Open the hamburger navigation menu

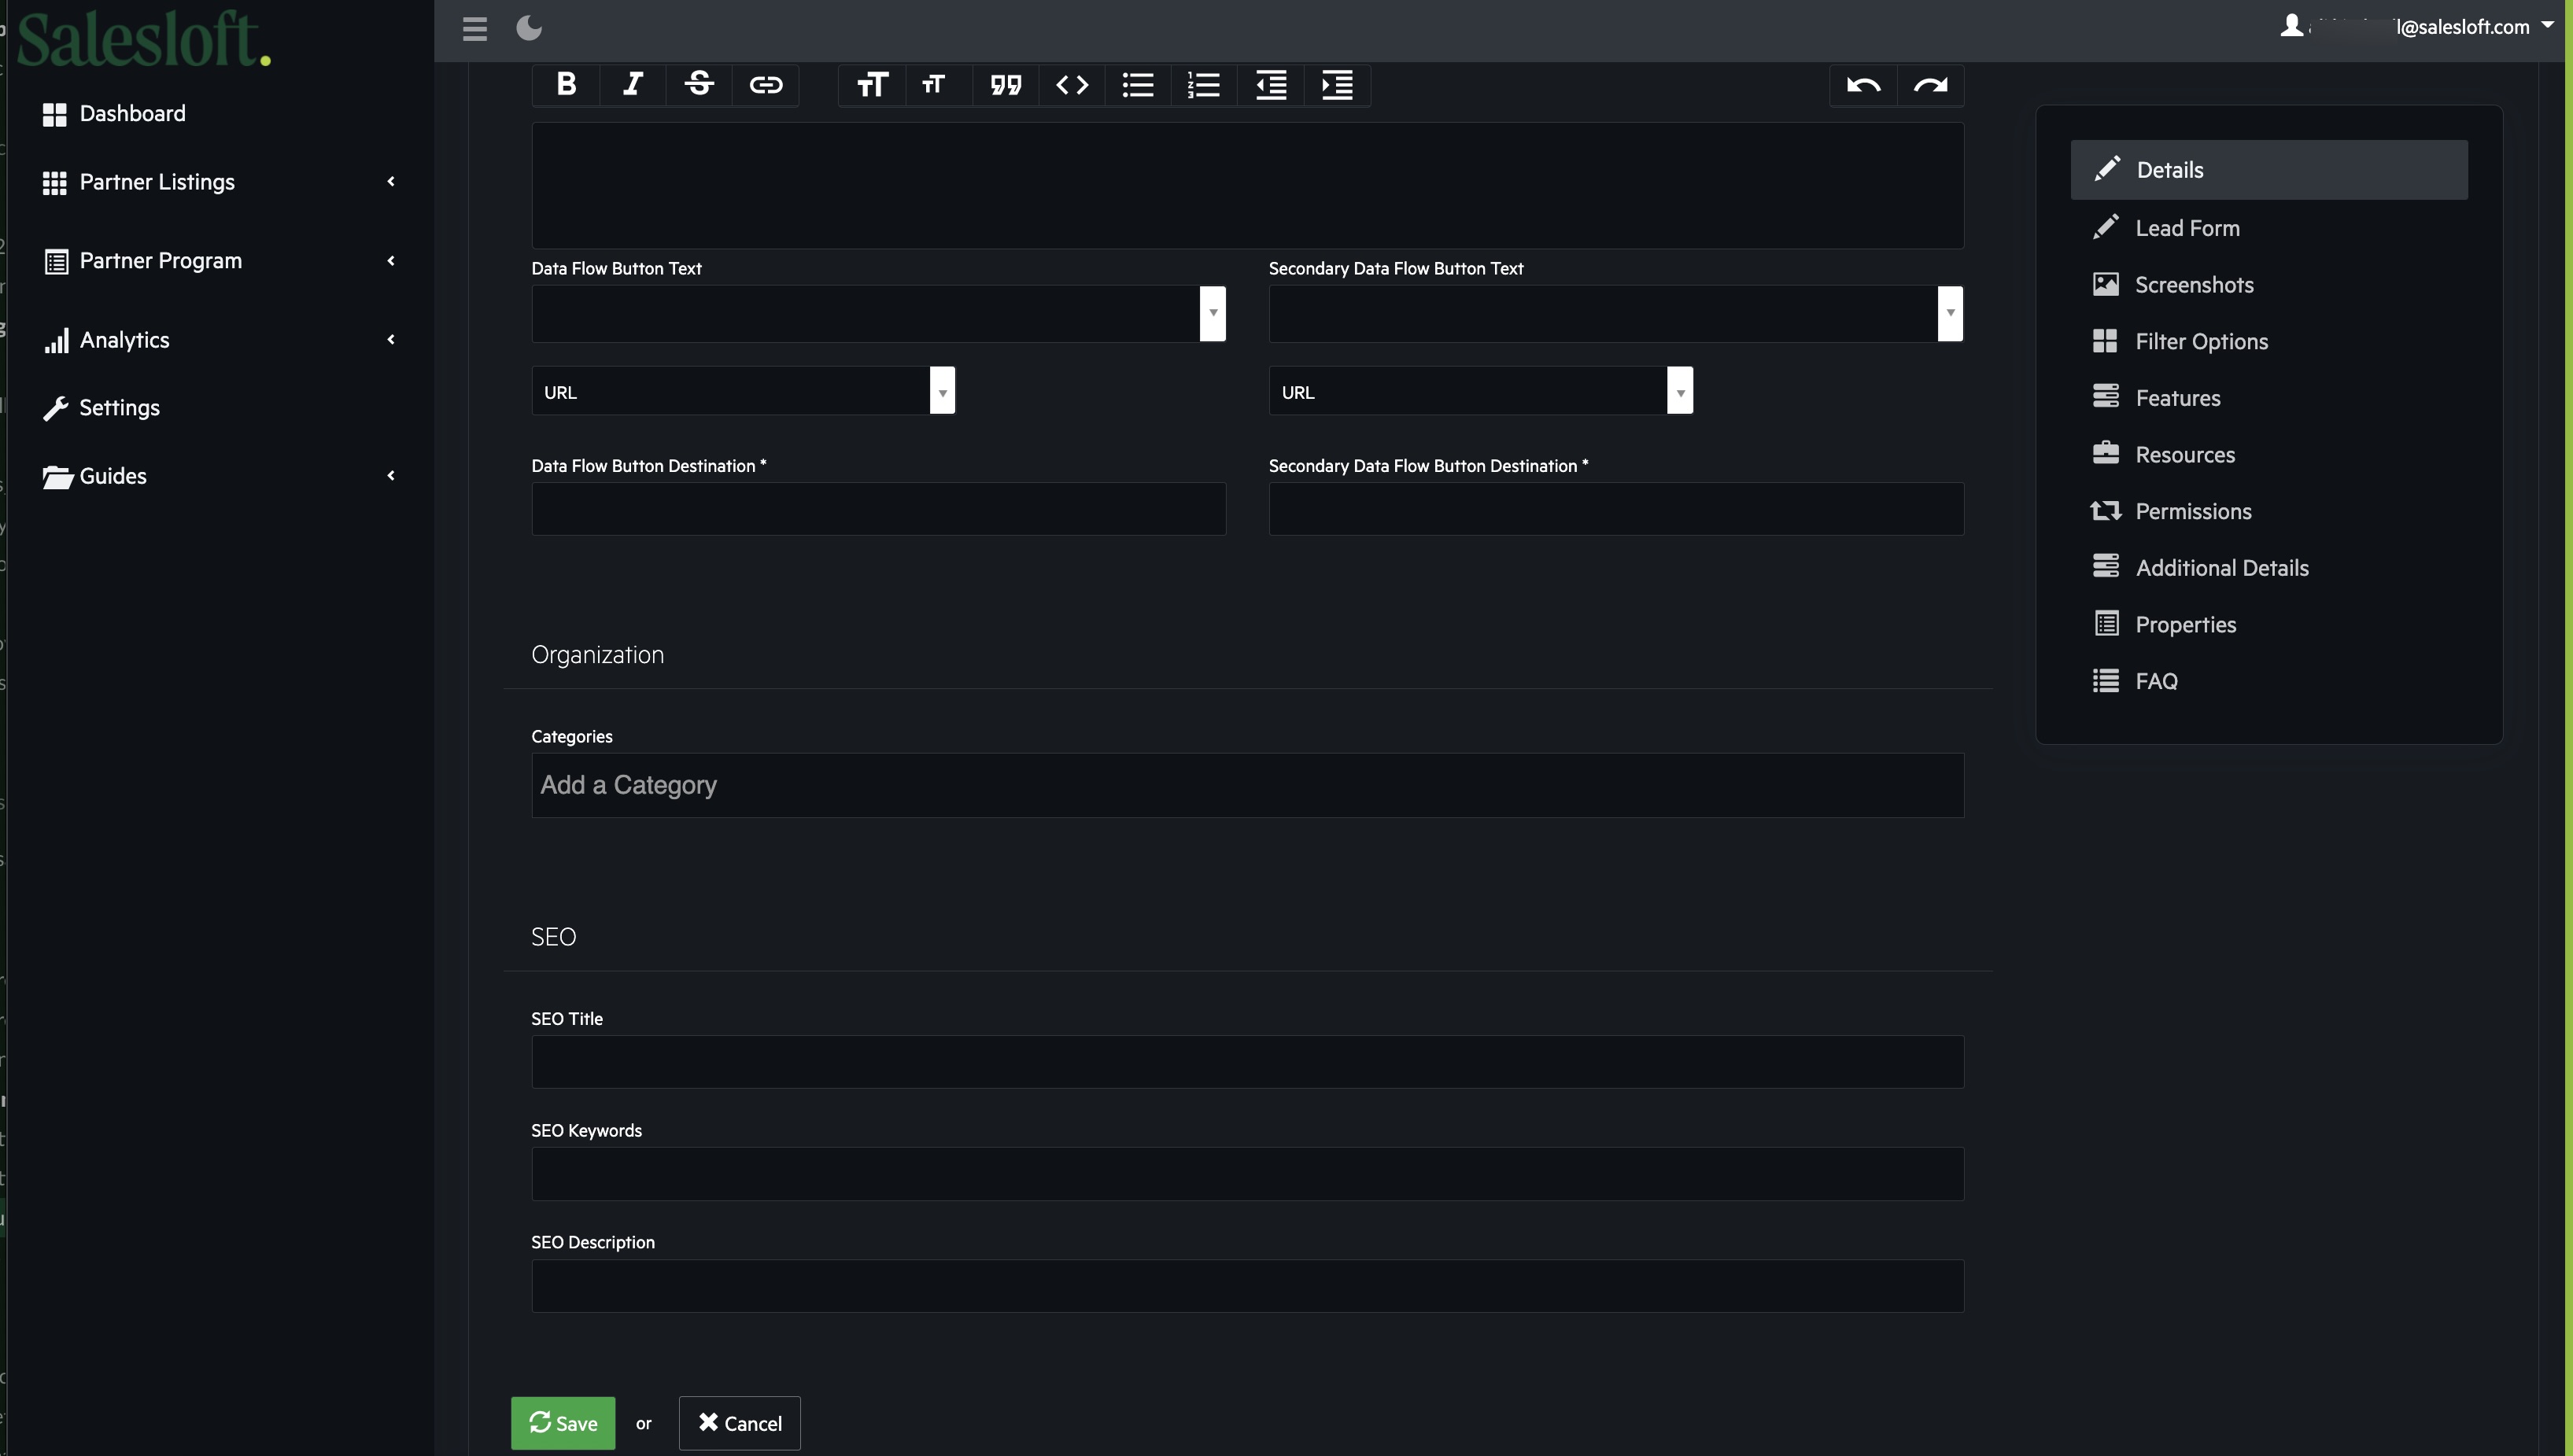click(475, 28)
